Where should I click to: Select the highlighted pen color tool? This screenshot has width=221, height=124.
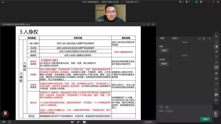216,46
